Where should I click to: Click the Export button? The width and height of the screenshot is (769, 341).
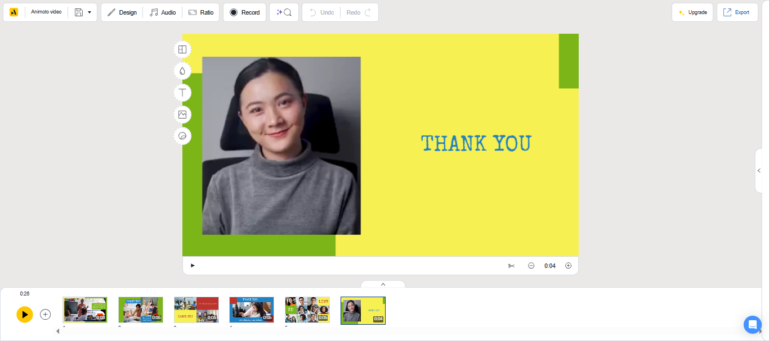coord(737,12)
